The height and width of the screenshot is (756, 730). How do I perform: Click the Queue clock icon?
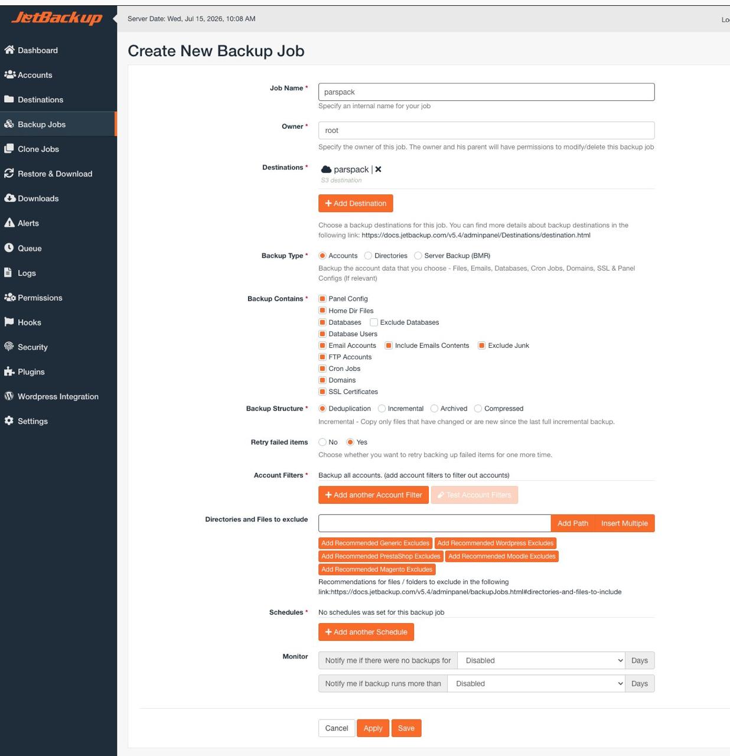[9, 248]
